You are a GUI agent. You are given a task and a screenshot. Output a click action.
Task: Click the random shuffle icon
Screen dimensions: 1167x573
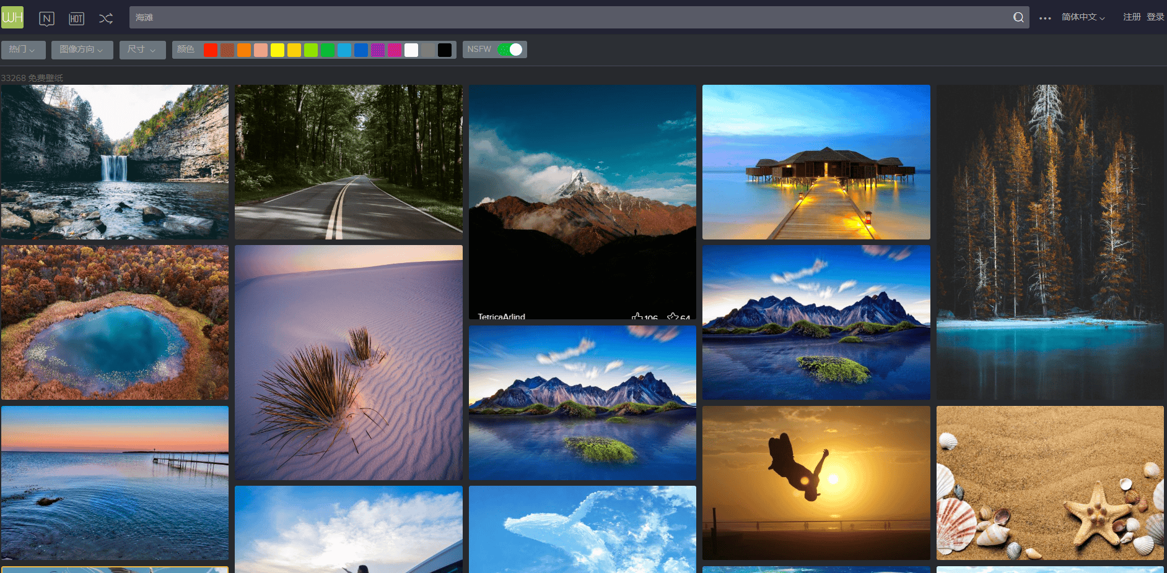(106, 19)
